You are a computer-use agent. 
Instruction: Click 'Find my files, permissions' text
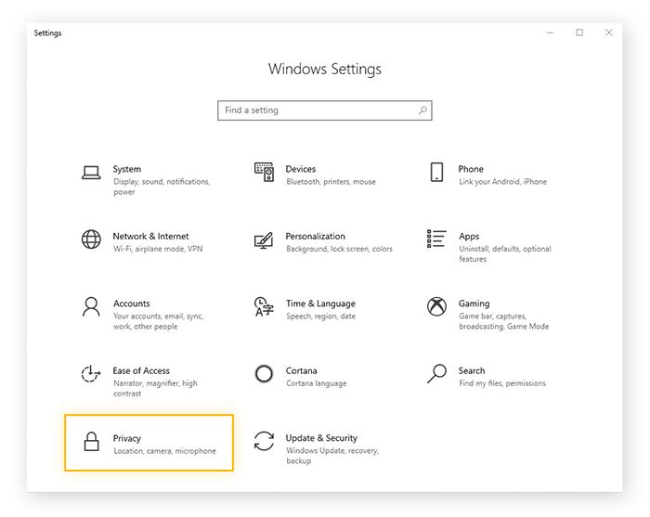point(502,383)
